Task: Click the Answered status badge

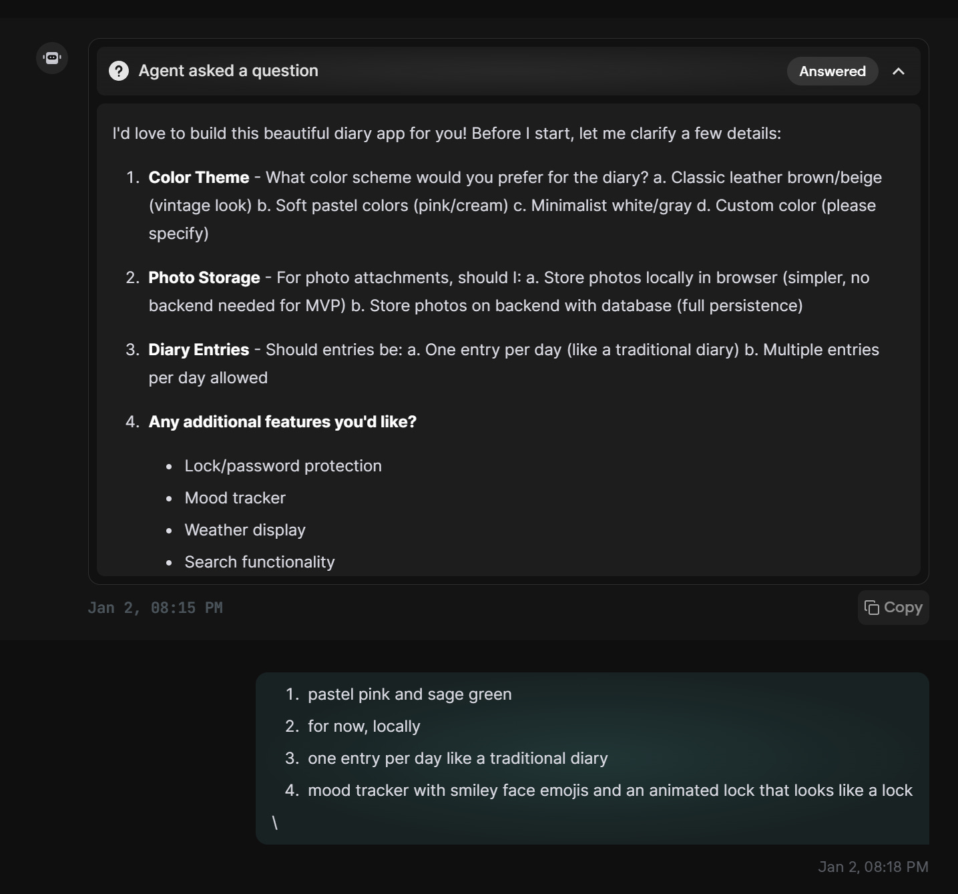Action: (x=832, y=71)
